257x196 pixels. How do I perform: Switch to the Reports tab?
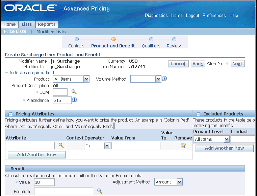tap(47, 24)
